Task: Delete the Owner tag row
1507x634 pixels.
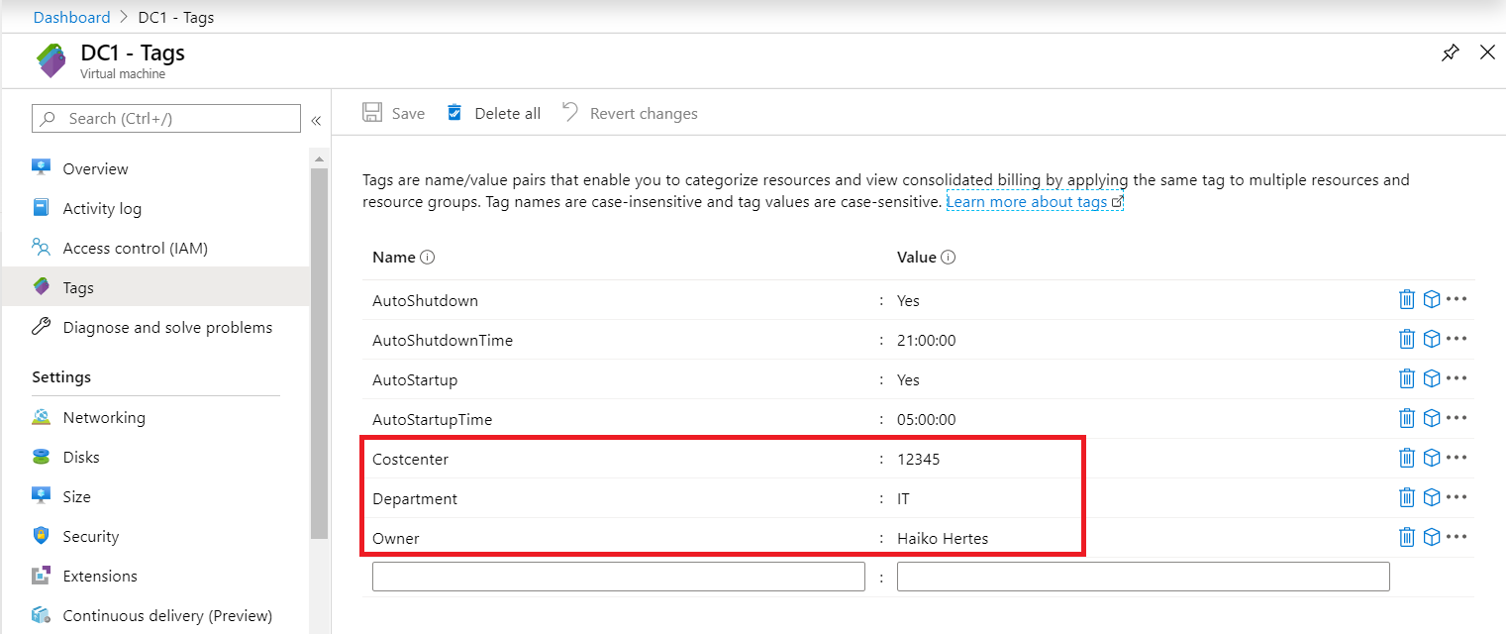Action: [1406, 537]
